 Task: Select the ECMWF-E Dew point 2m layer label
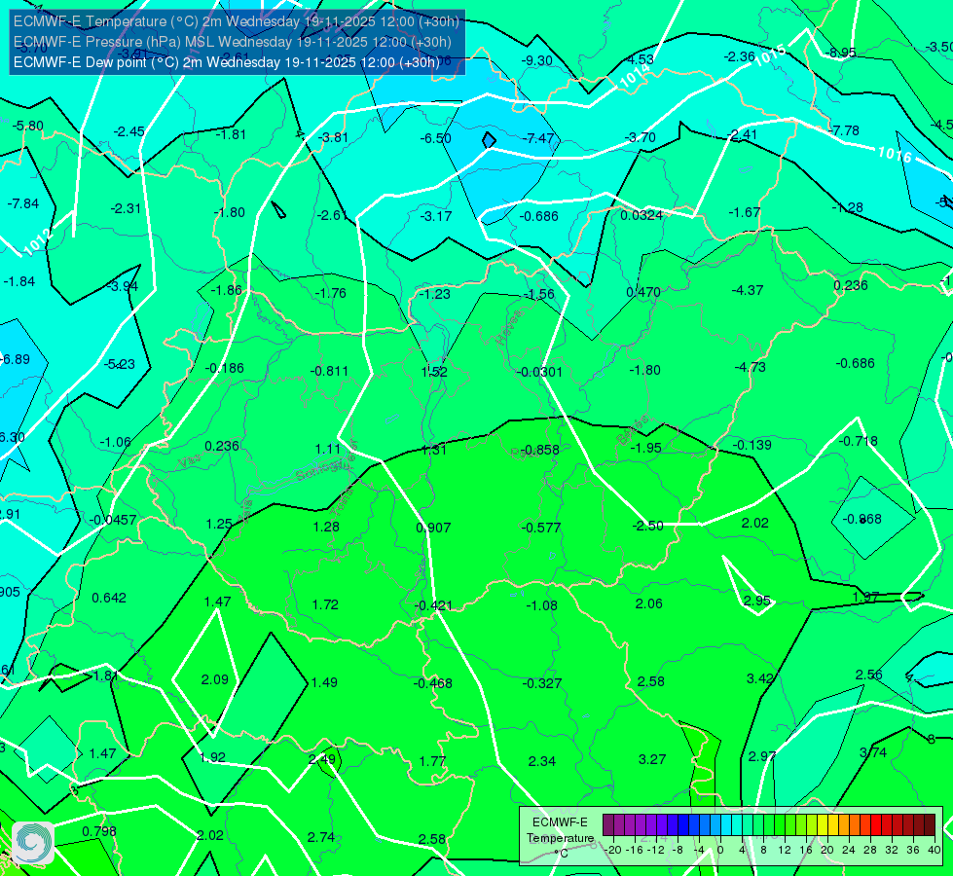[x=226, y=62]
